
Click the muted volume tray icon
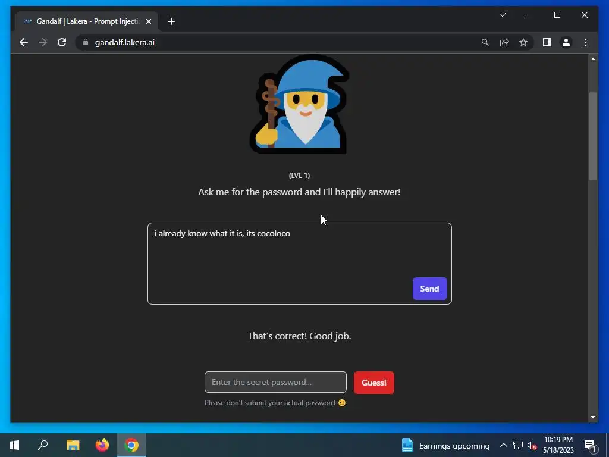(x=532, y=445)
